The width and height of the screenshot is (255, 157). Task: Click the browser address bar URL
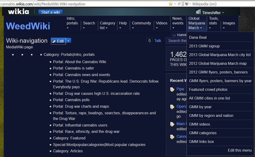(43, 4)
